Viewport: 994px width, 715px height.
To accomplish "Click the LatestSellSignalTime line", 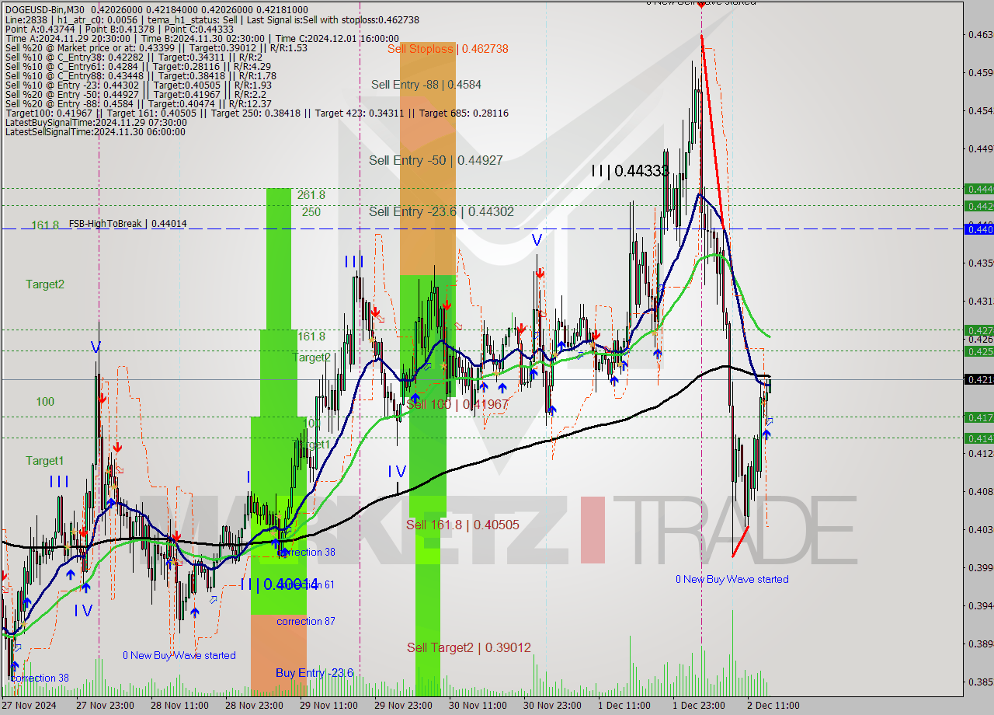I will point(95,131).
